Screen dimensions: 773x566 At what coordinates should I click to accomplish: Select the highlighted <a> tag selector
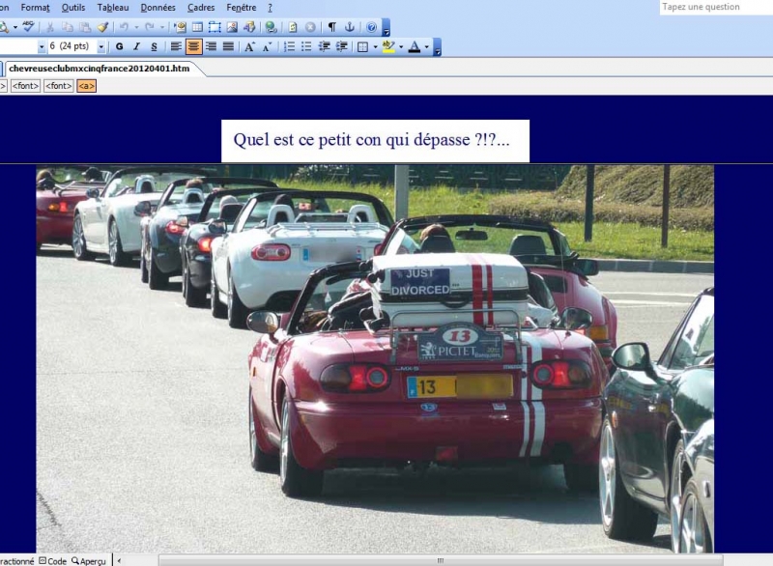pos(86,86)
